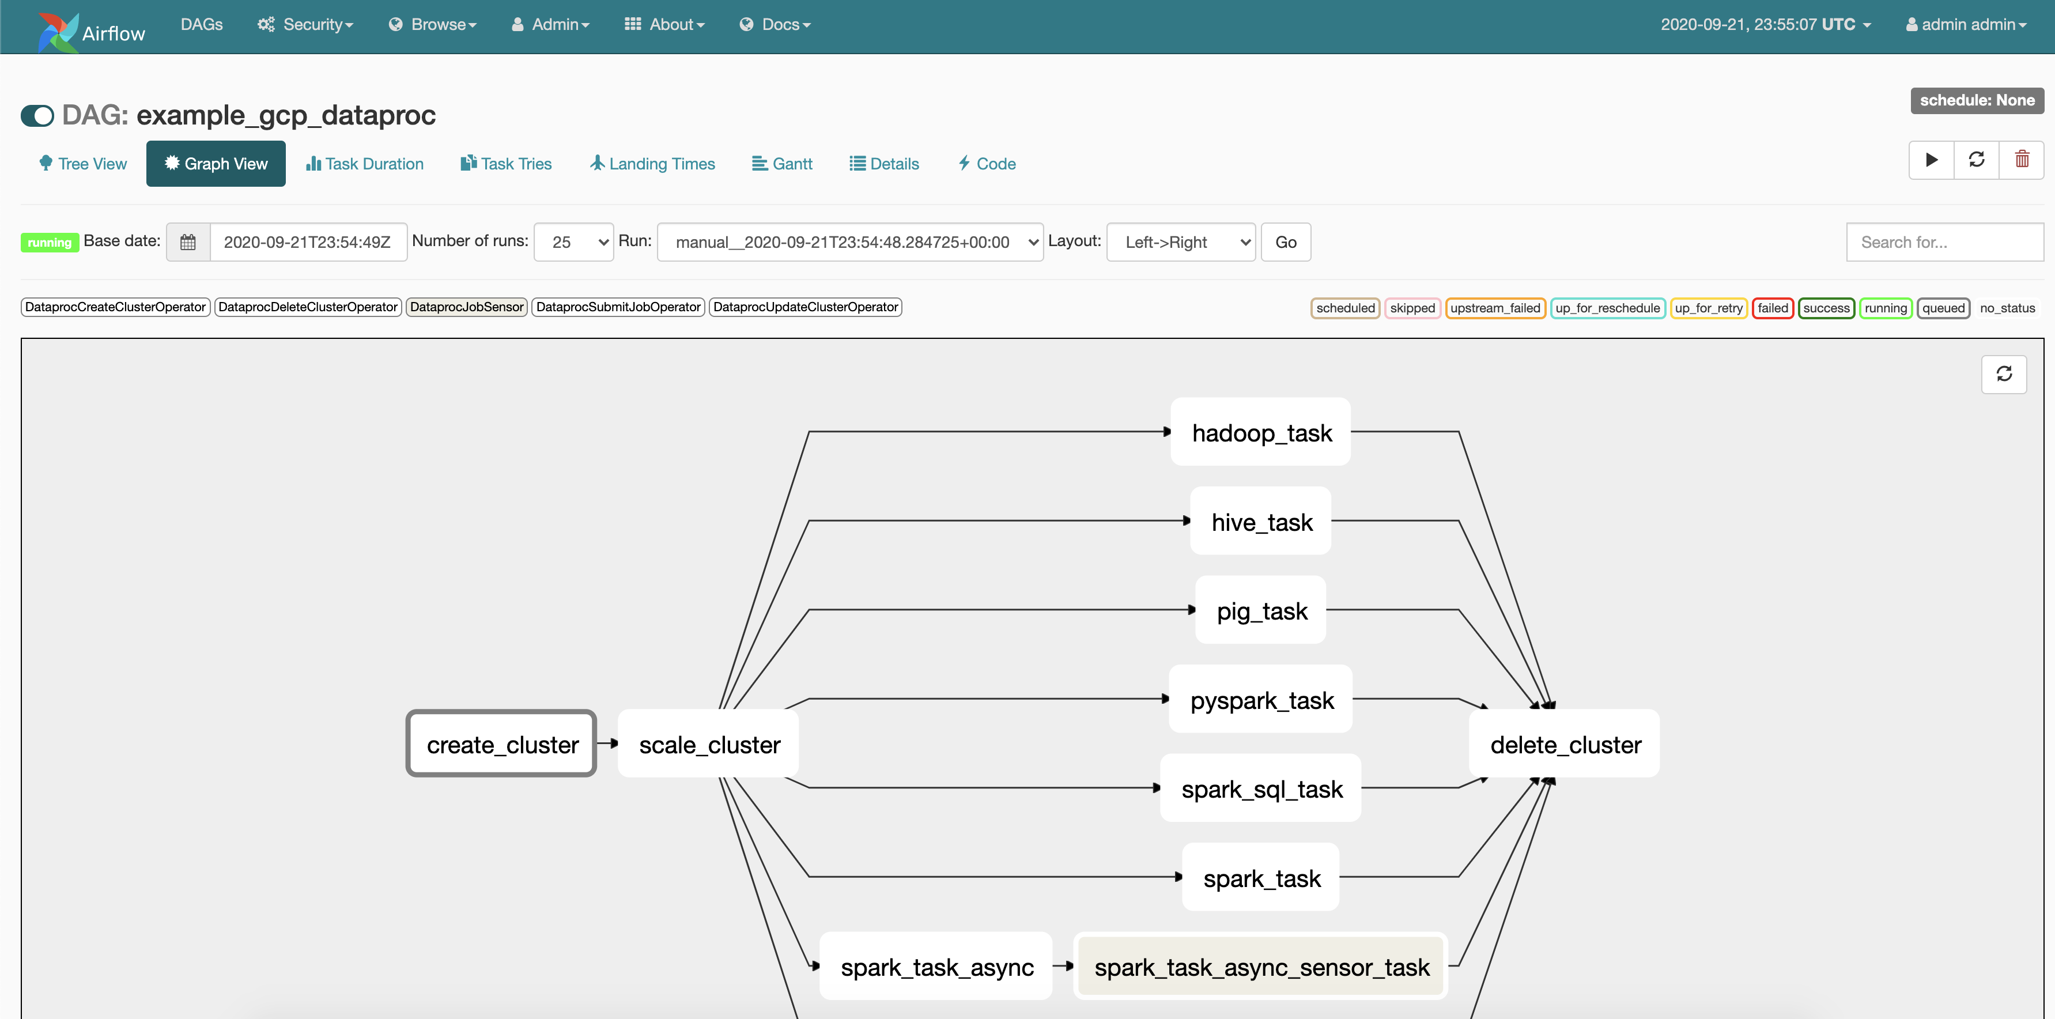This screenshot has height=1019, width=2055.
Task: Change the Layout Left->Right dropdown
Action: [1181, 243]
